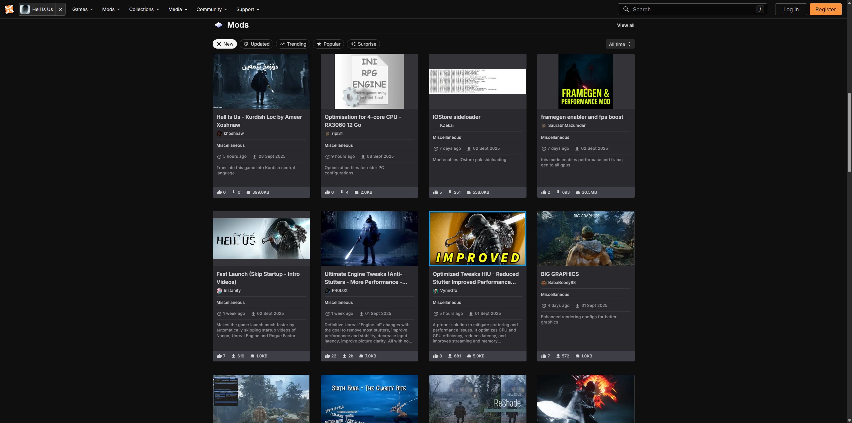Click Instanity's author avatar icon
Viewport: 852px width, 423px height.
point(219,291)
